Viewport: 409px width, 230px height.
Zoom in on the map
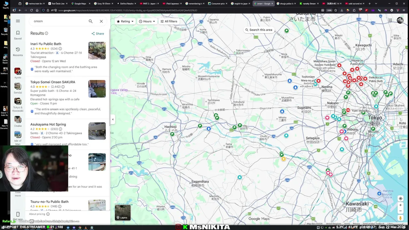pos(400,205)
